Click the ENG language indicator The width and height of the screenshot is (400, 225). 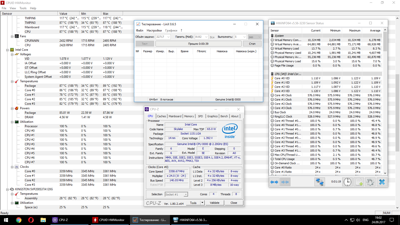[365, 220]
